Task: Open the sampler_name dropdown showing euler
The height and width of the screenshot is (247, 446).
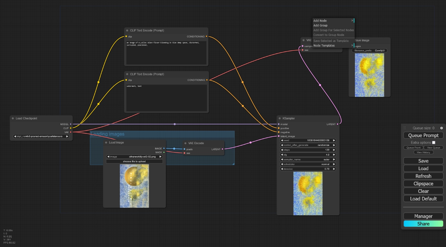Action: 308,159
